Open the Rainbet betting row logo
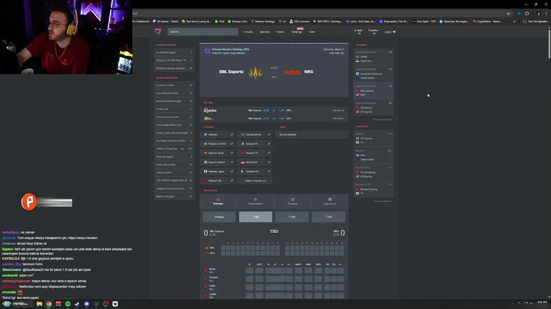This screenshot has height=309, width=551. click(x=210, y=110)
